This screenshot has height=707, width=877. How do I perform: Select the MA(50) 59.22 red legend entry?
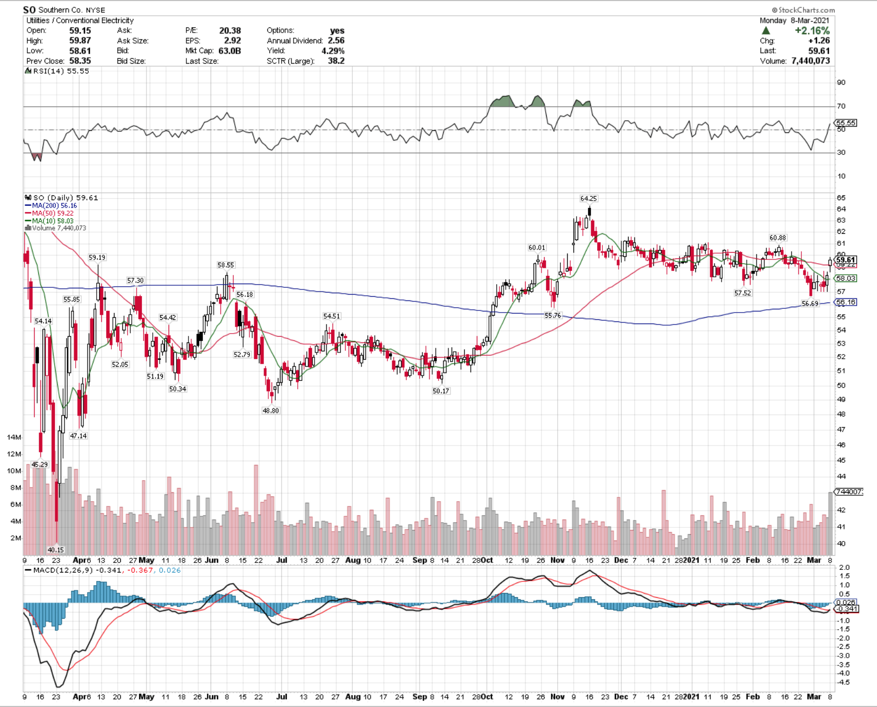click(49, 213)
